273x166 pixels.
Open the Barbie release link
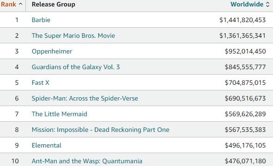[41, 20]
